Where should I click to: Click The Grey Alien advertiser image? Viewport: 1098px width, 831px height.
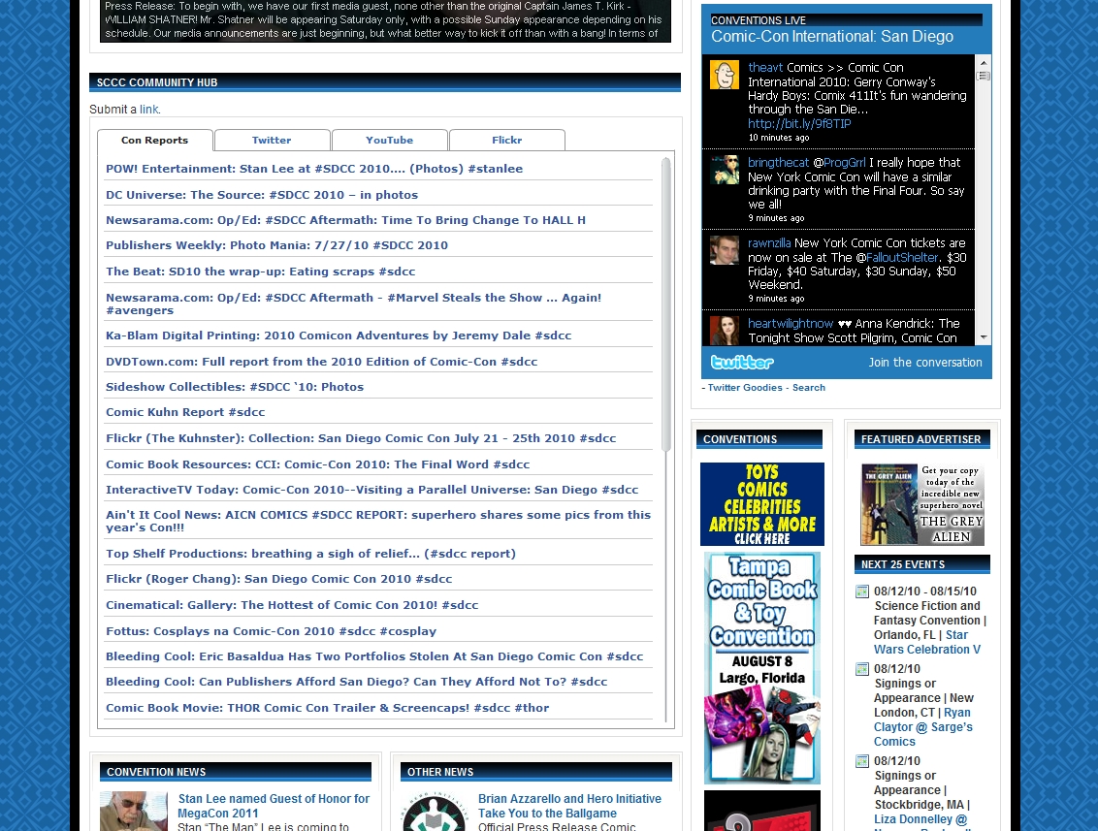coord(922,504)
